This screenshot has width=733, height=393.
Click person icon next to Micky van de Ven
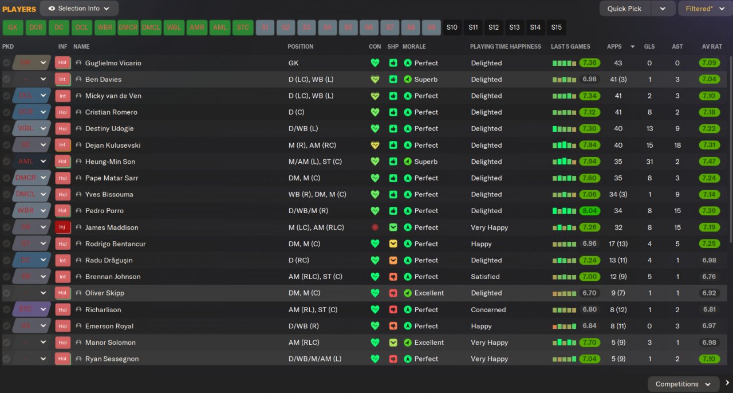78,96
